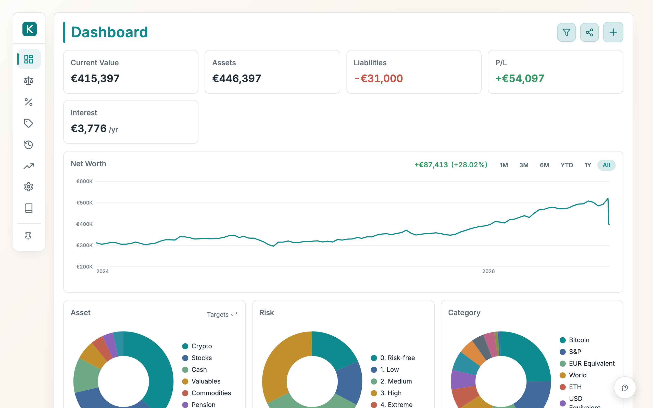Select the 1Y range tab

pos(588,165)
